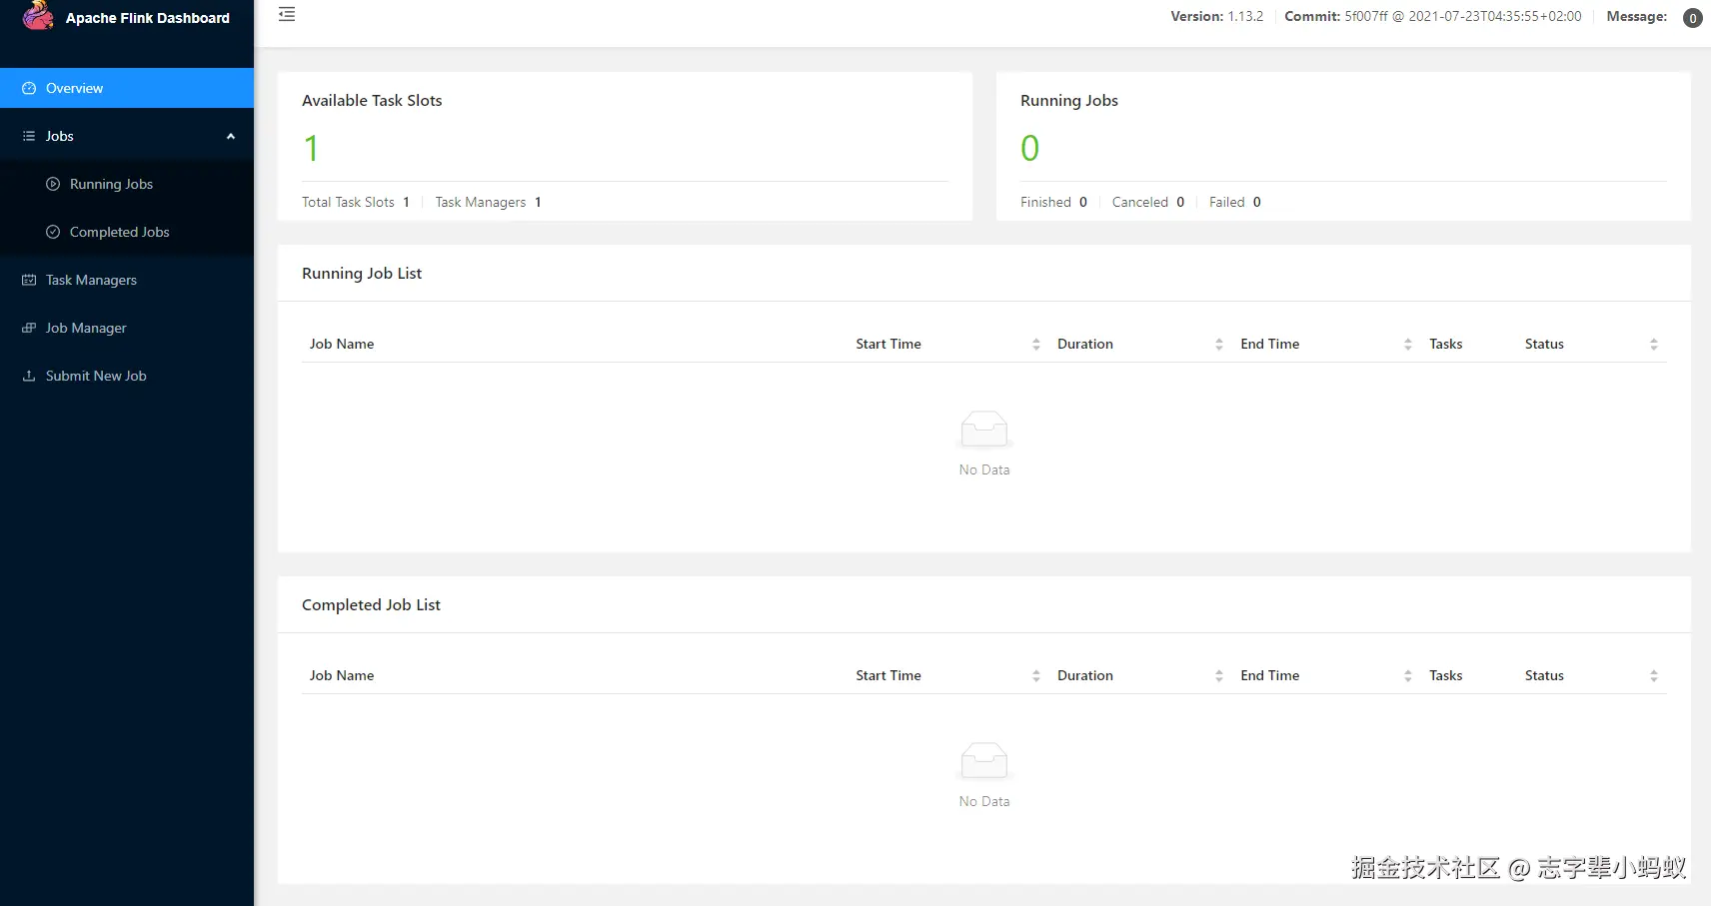Open the Submit New Job page
Image resolution: width=1711 pixels, height=906 pixels.
[x=96, y=376]
